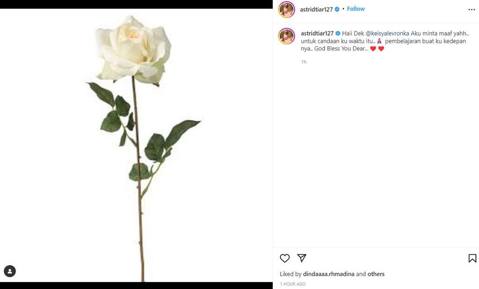The width and height of the screenshot is (479, 289).
Task: Click astridtiar127's profile picture in the header
Action: coord(286,9)
